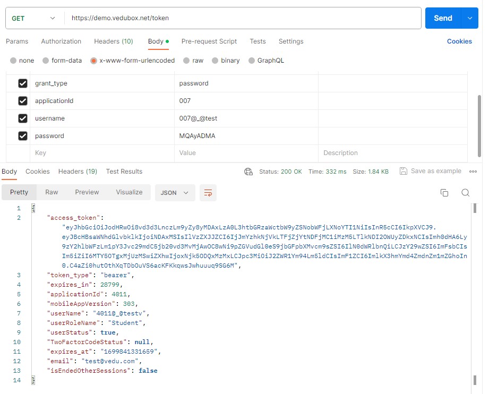Uncheck the grant_type parameter checkbox
The height and width of the screenshot is (394, 489).
[x=23, y=83]
